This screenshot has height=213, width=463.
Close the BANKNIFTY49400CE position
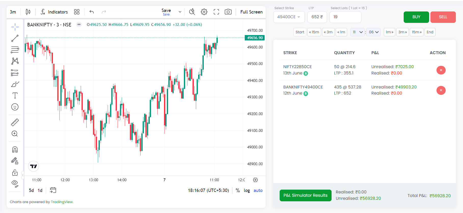click(441, 90)
